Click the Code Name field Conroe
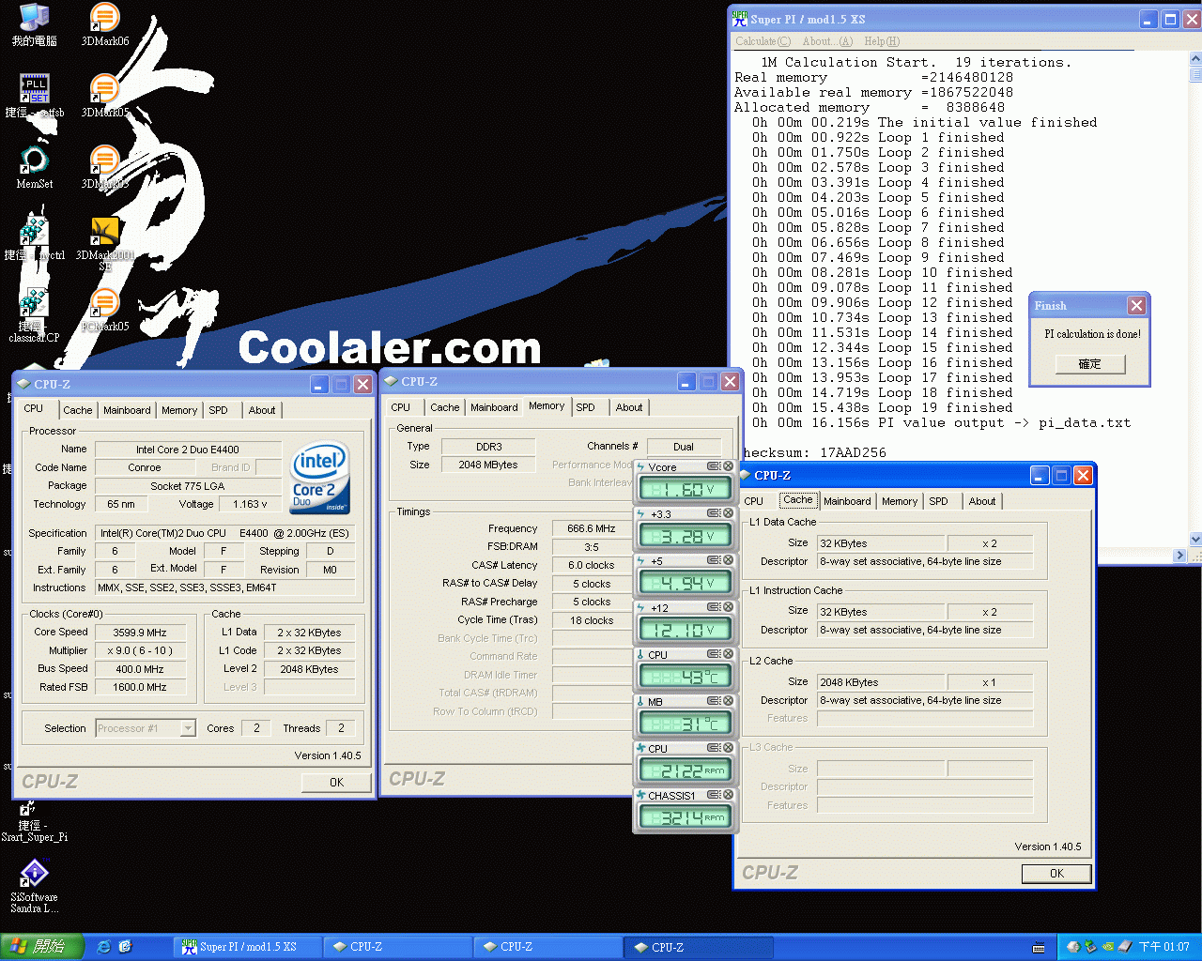Viewport: 1202px width, 961px height. pos(145,467)
